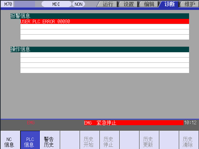Select the USER PLC ERROR 00080 row
199x149 pixels.
105,21
